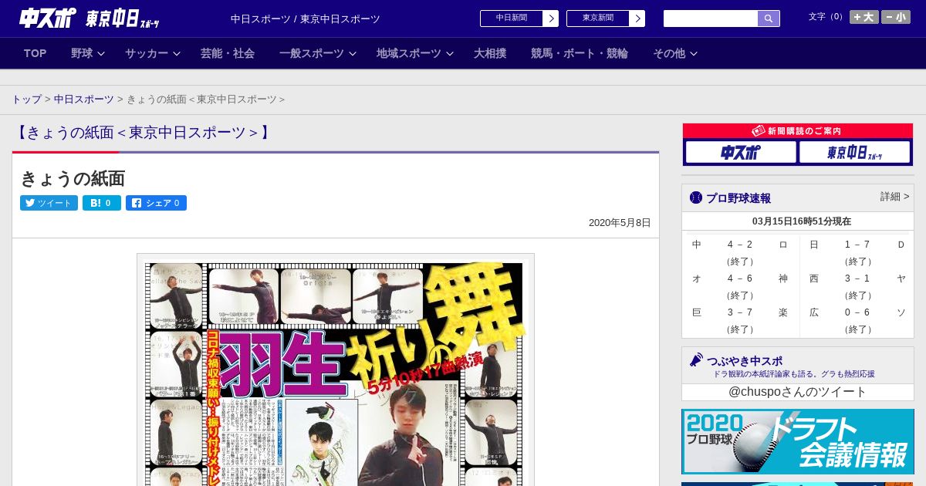Open the 大相撲 menu item
926x486 pixels.
490,53
